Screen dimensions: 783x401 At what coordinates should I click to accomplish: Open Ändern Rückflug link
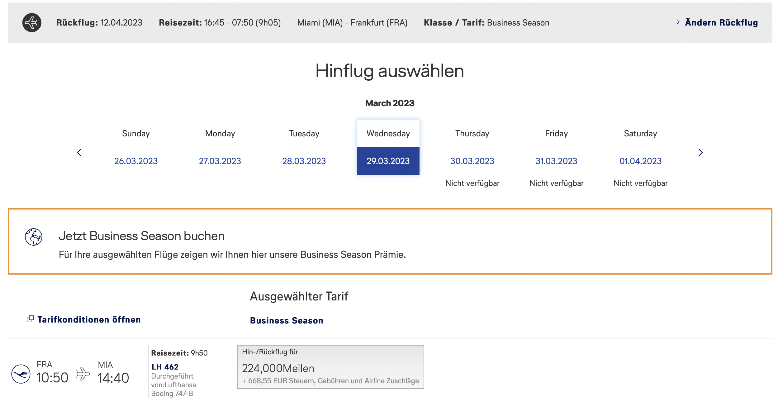(x=721, y=23)
